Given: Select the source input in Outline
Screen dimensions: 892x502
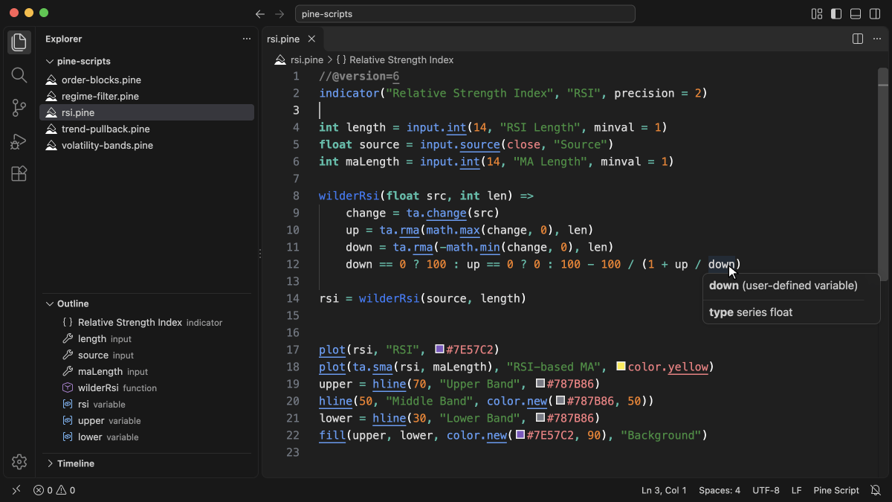Looking at the screenshot, I should pyautogui.click(x=146, y=355).
